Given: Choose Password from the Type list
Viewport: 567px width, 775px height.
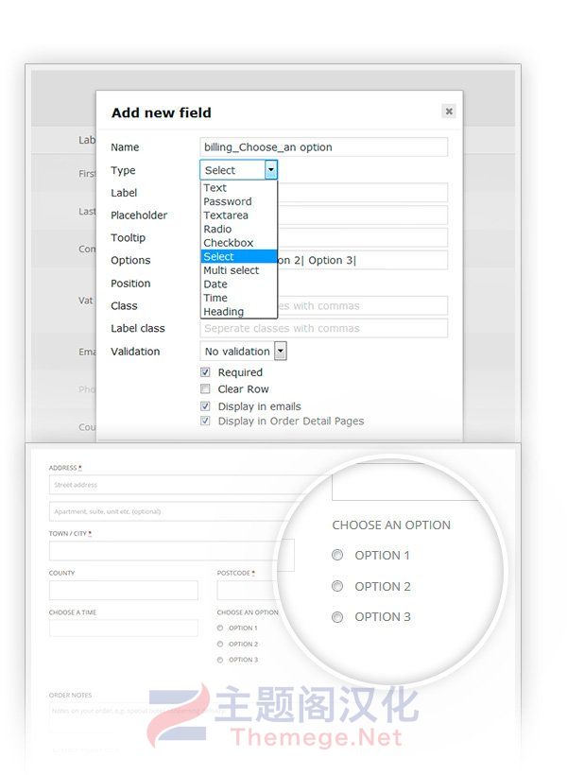Looking at the screenshot, I should point(239,201).
